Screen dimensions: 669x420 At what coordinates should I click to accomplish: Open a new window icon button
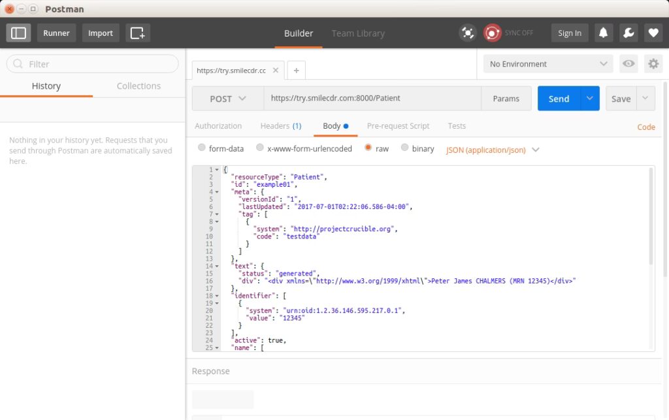[137, 33]
